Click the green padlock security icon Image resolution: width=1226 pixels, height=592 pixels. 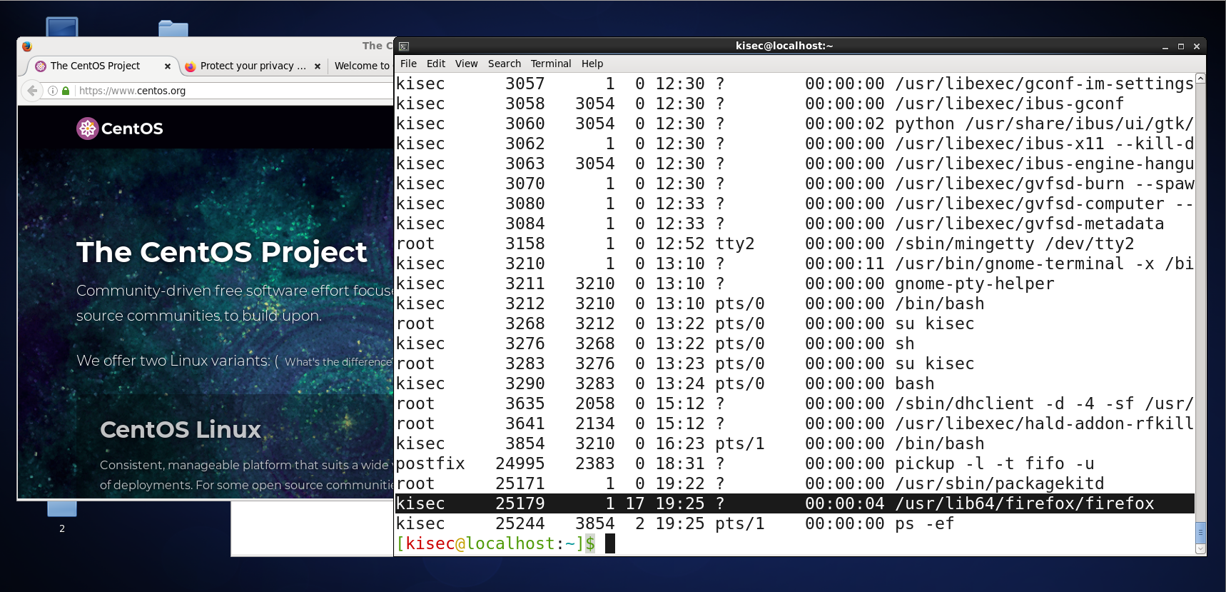click(66, 91)
